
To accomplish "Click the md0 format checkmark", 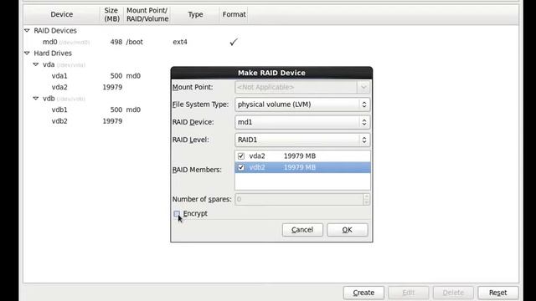I will (234, 42).
